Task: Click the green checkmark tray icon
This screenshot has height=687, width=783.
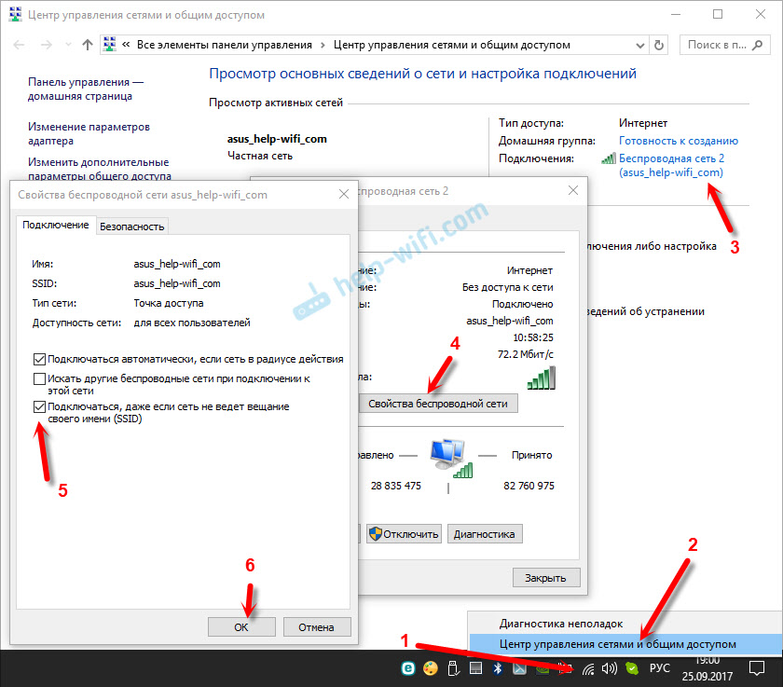Action: tap(632, 668)
